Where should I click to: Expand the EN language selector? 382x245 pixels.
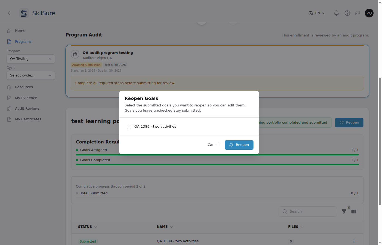point(317,13)
